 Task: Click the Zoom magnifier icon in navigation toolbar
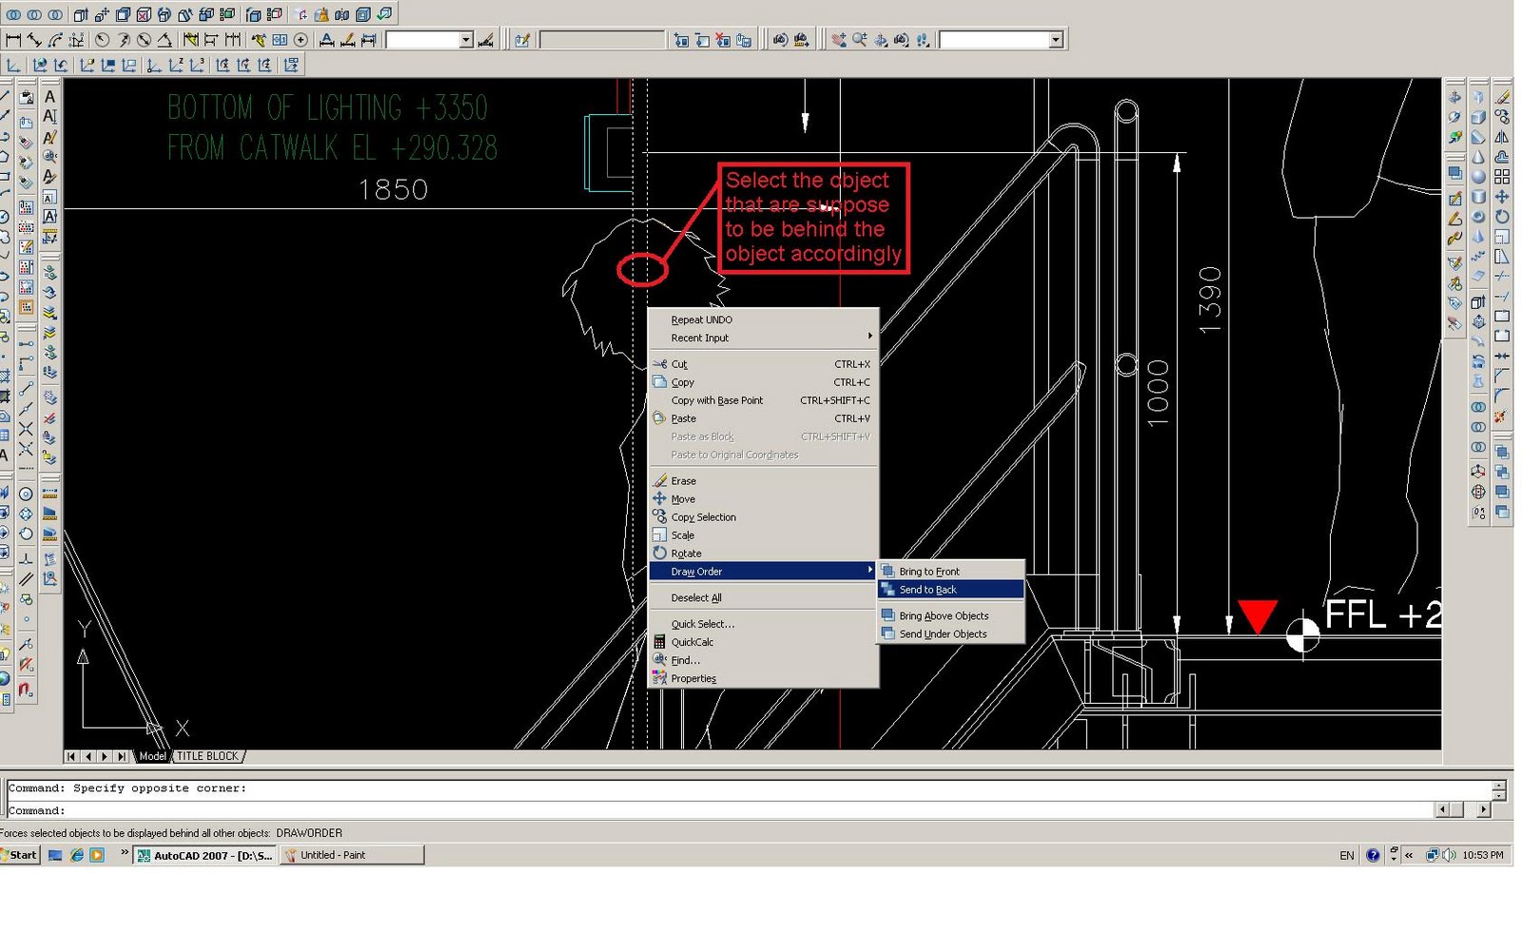(860, 40)
